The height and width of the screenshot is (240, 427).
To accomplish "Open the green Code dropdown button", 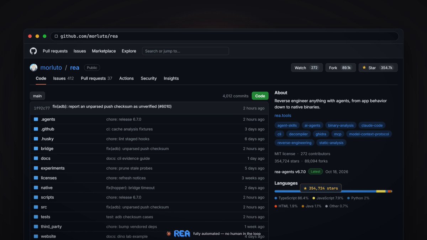I will point(260,96).
